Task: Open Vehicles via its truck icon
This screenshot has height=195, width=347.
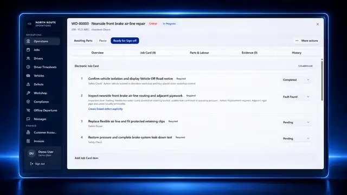Action: tap(28, 76)
